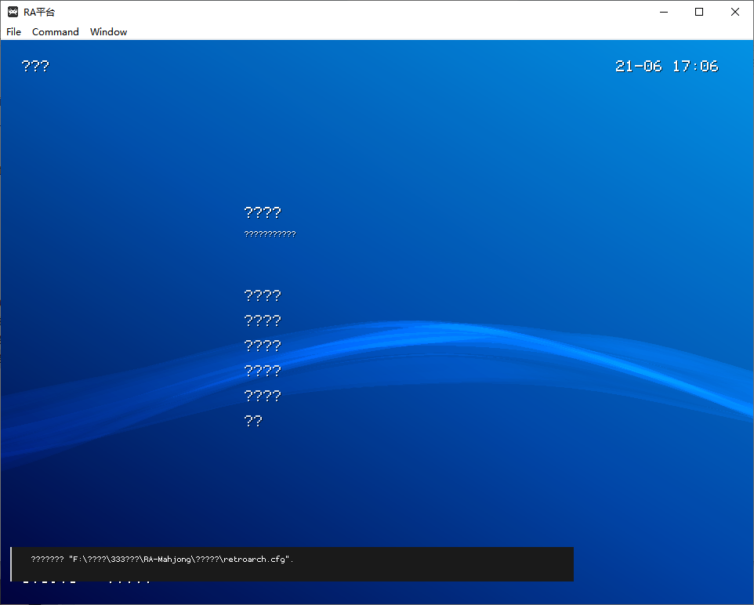Click the RA平台 app icon in title bar
The image size is (754, 605).
tap(13, 12)
